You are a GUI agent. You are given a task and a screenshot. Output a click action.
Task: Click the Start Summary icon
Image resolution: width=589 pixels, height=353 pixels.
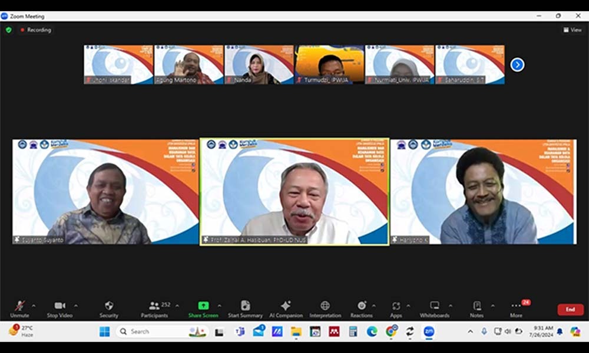[245, 308]
